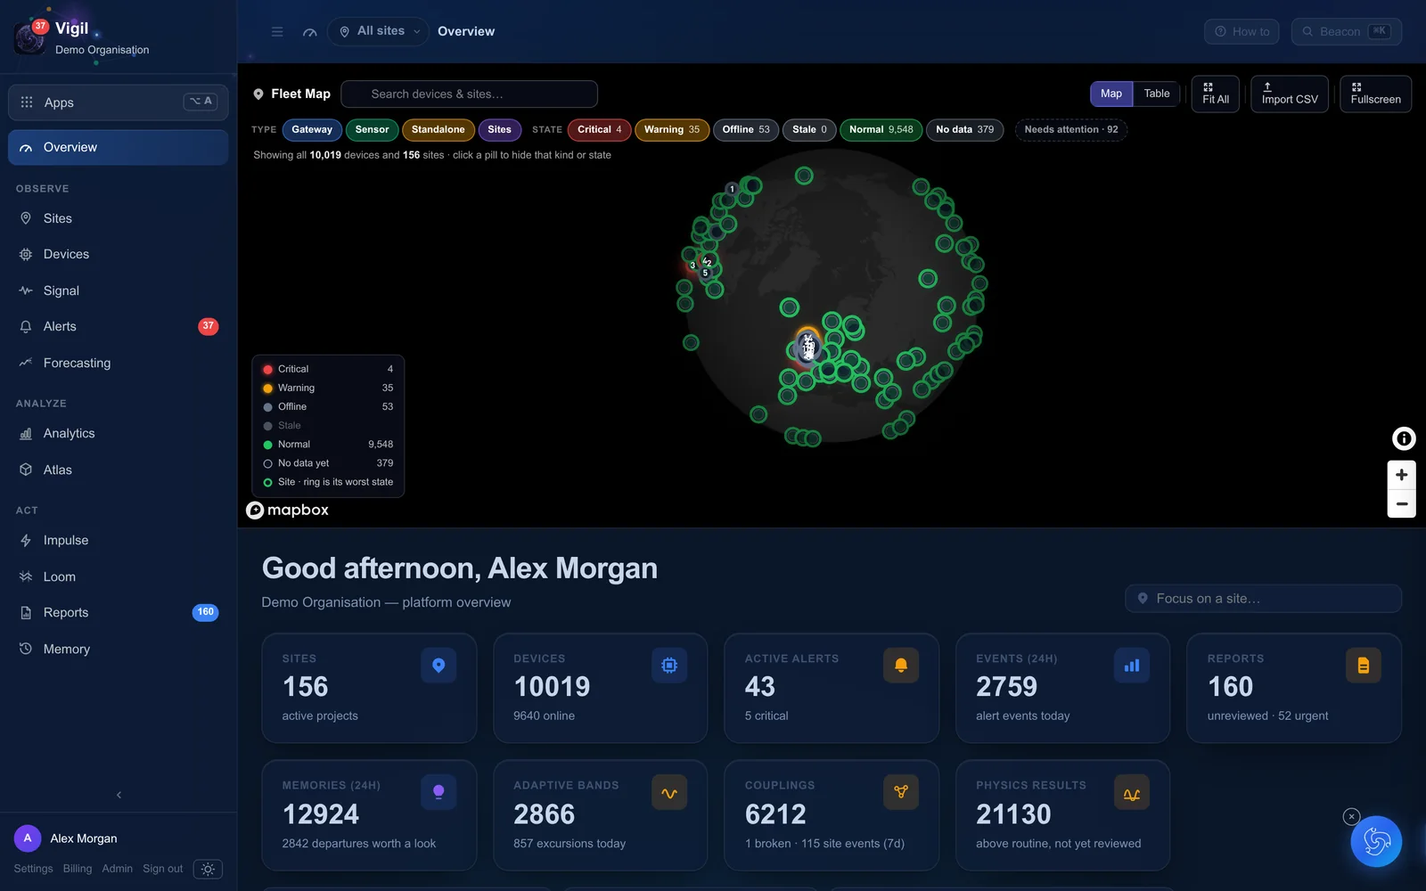Screen dimensions: 1426x891
Task: Open Reports in the sidebar
Action: (x=118, y=612)
